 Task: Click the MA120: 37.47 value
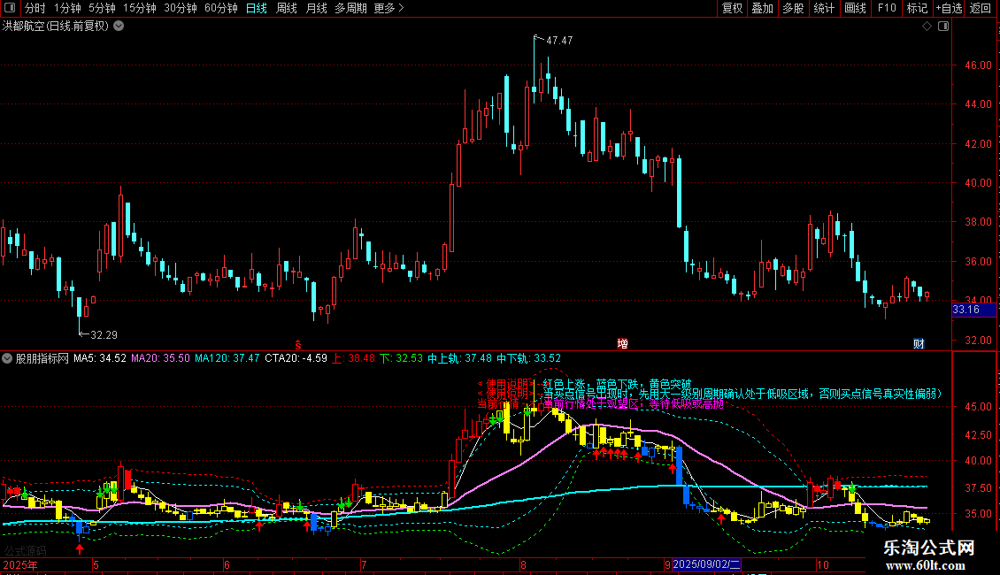point(227,358)
